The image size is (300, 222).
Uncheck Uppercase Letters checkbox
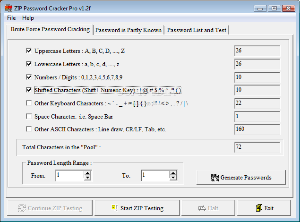(x=29, y=51)
